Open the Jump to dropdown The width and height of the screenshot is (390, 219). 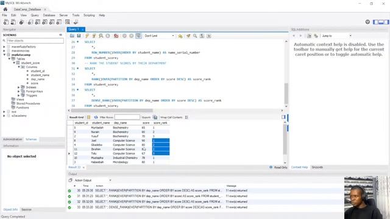click(336, 36)
